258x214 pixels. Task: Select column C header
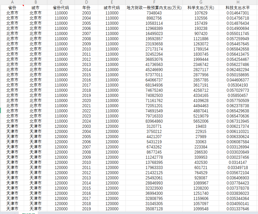coord(61,2)
